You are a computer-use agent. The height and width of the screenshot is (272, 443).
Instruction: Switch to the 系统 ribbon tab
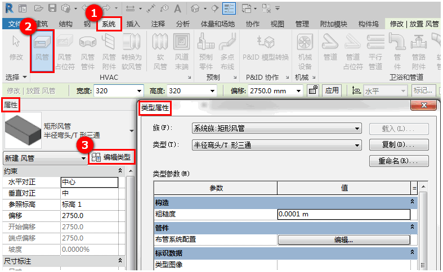pos(109,24)
